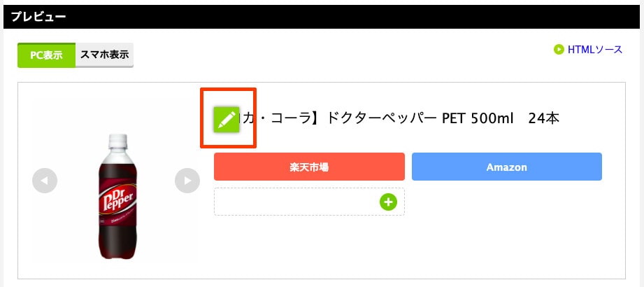Advance to the next product image
644x287 pixels.
[x=187, y=181]
